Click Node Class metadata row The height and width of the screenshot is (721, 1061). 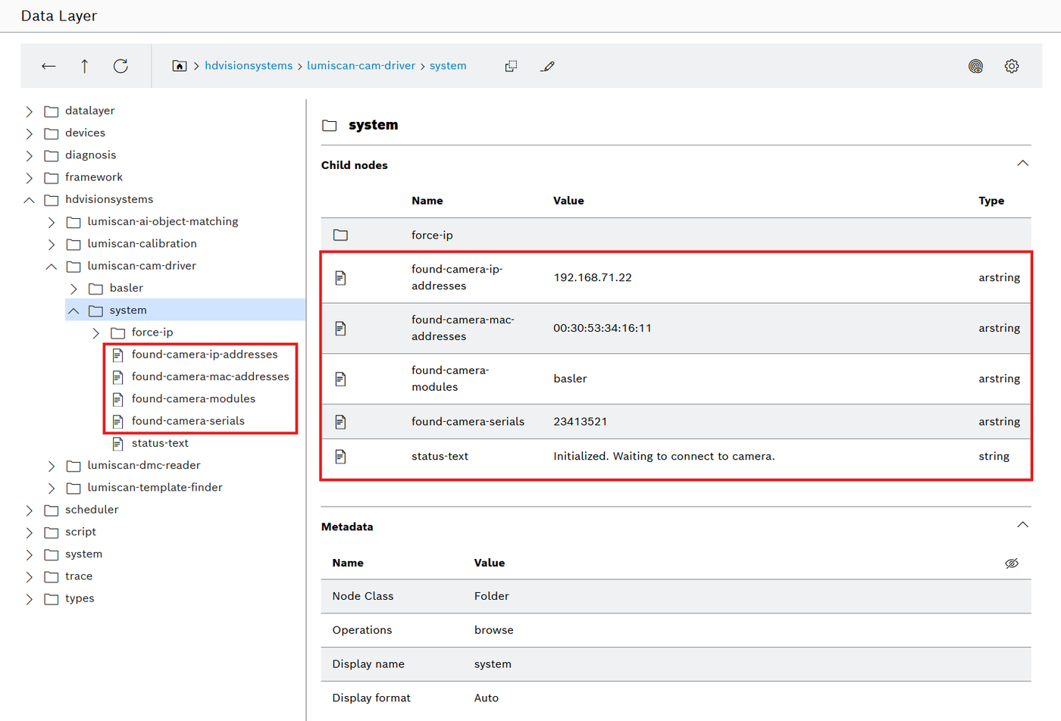point(676,597)
